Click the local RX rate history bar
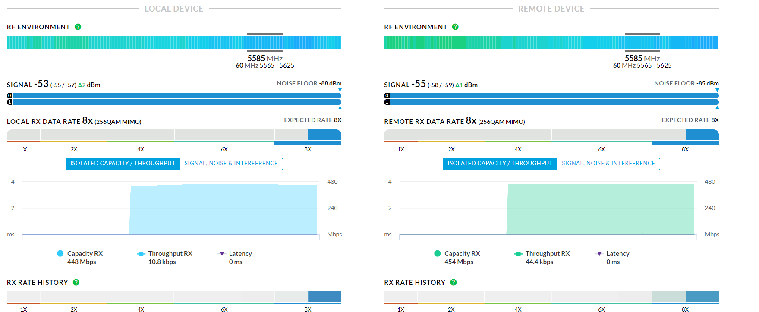Image resolution: width=759 pixels, height=312 pixels. (x=174, y=297)
